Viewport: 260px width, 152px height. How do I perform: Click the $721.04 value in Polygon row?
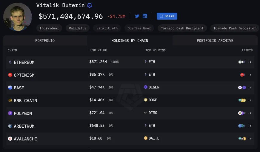[x=97, y=113]
